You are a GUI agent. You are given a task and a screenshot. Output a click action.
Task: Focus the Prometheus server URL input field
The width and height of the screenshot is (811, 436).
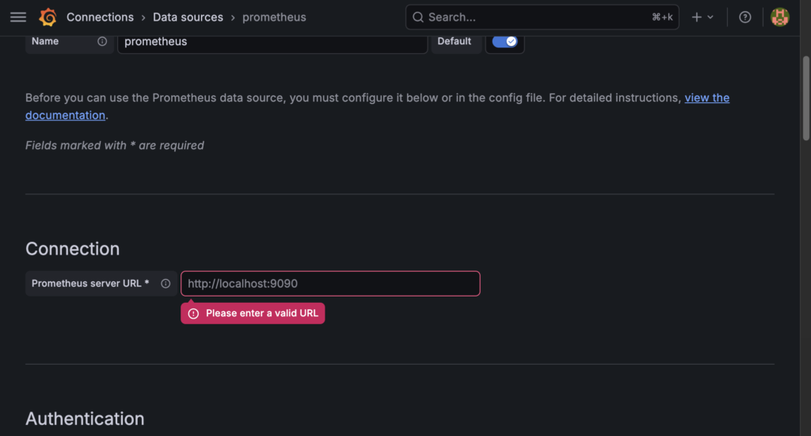[x=330, y=283]
